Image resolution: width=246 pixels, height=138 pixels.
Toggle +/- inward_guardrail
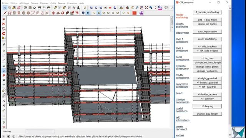(207, 83)
